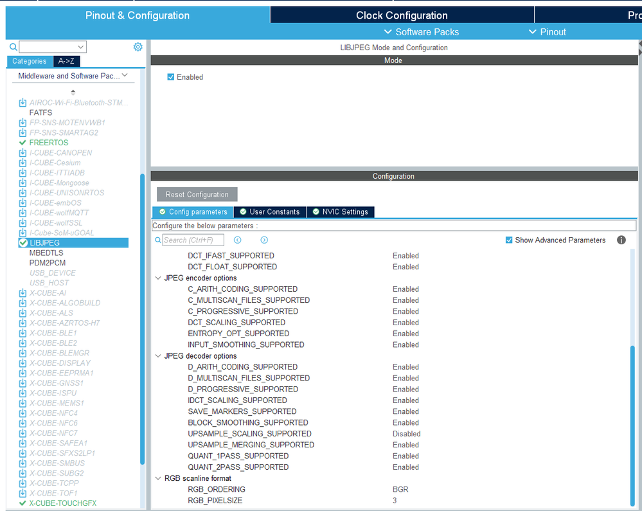Select the Categories tab
This screenshot has width=642, height=511.
point(30,61)
